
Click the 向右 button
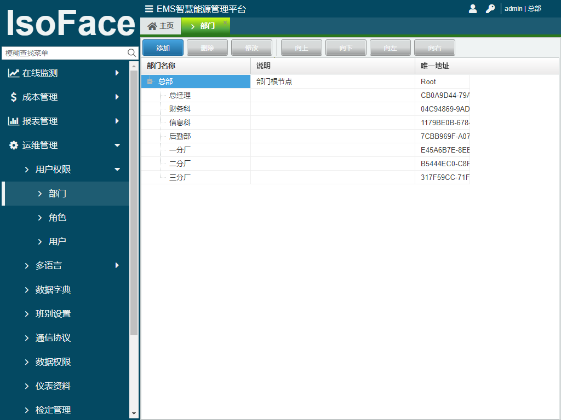(x=434, y=48)
